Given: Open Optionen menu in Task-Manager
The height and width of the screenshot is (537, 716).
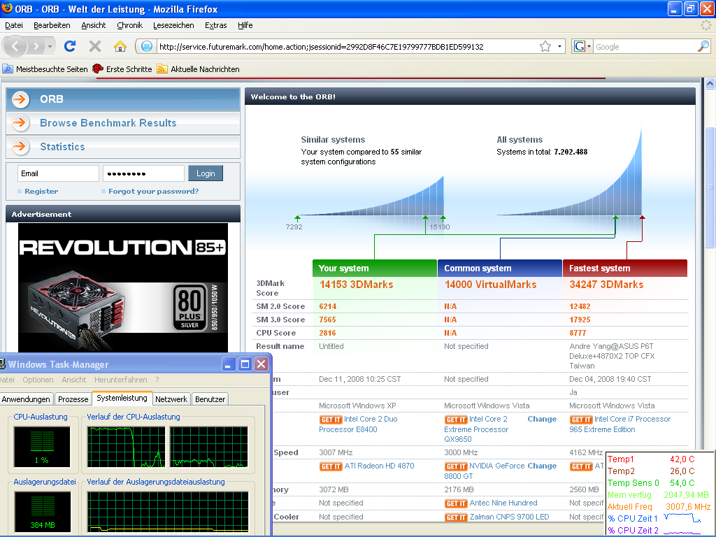Looking at the screenshot, I should [x=38, y=380].
